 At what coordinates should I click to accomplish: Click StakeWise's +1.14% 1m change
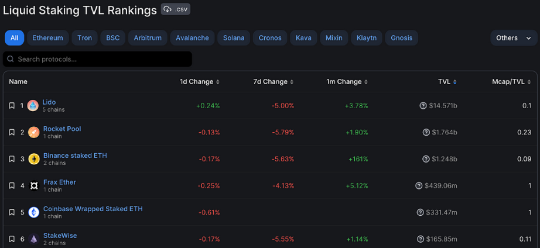(x=357, y=239)
